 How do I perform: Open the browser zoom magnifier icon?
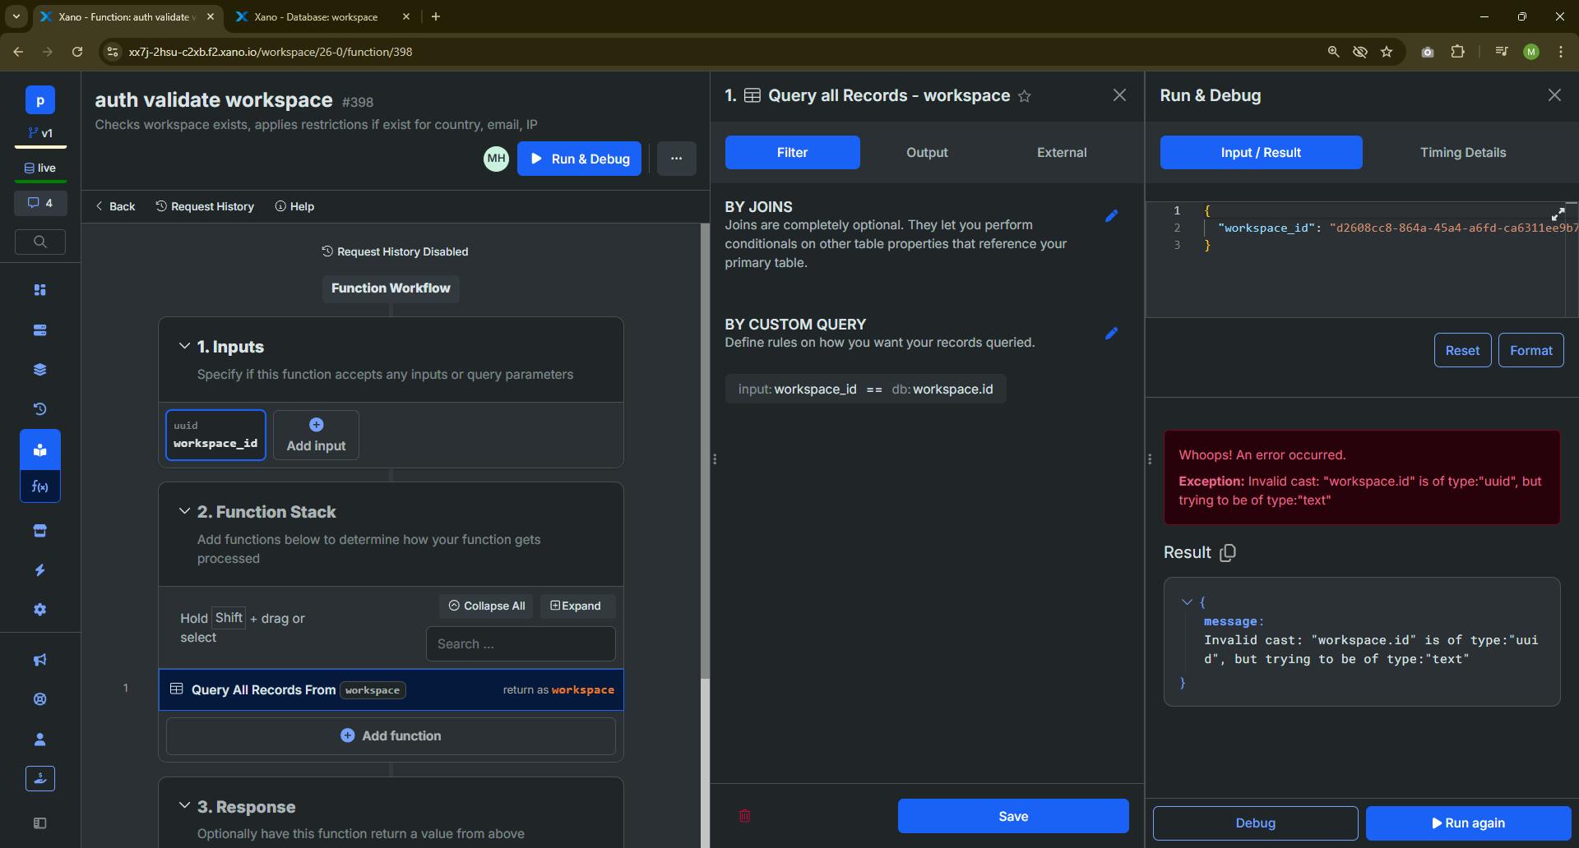[1333, 52]
